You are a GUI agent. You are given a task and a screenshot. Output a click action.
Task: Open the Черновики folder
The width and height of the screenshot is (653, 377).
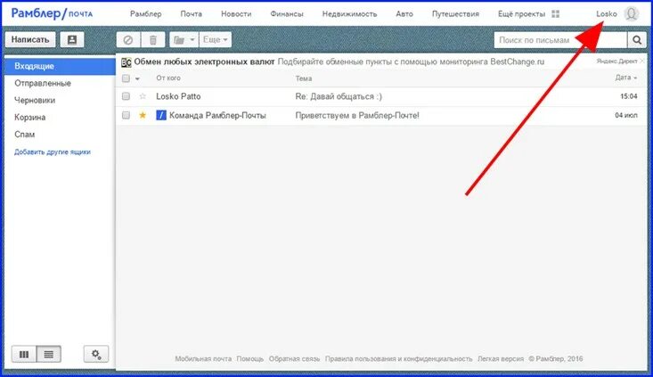coord(35,101)
